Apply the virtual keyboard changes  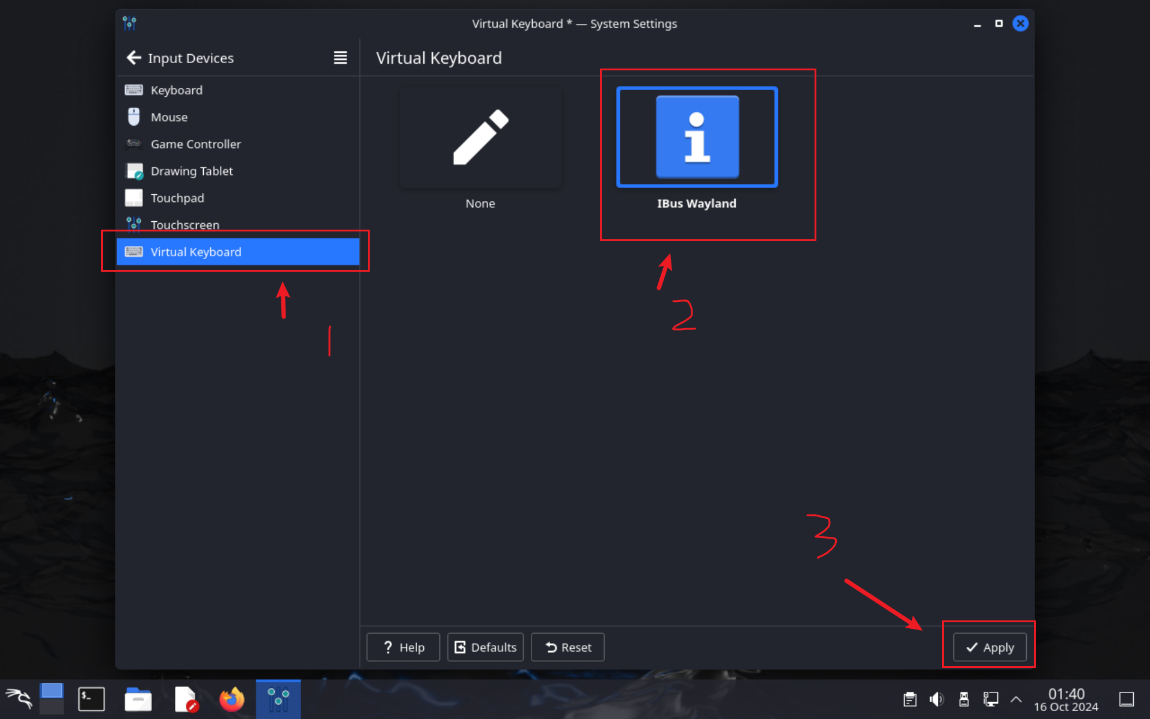point(989,647)
